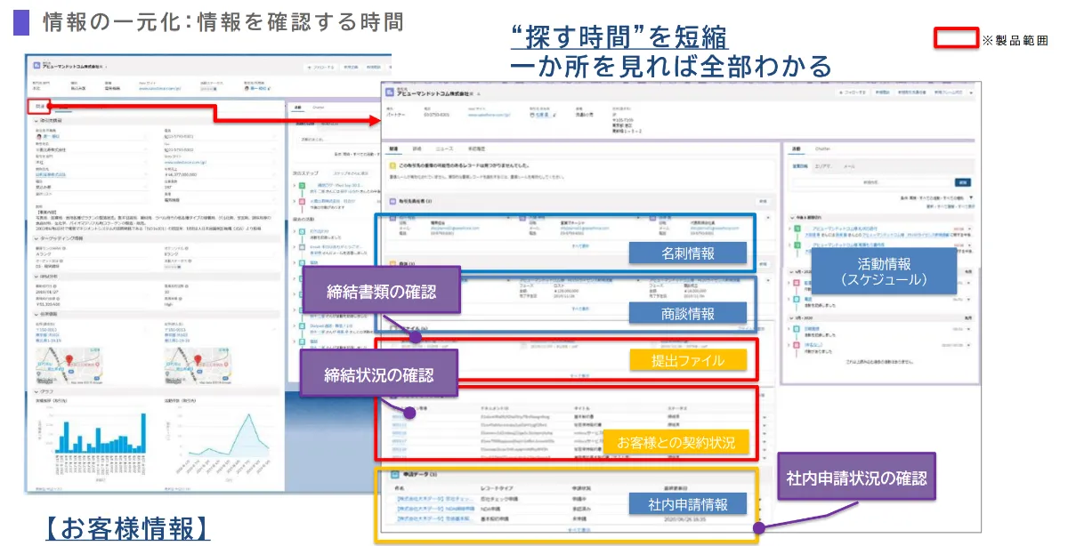
Task: Collapse the 住所情報 section
Action: click(36, 315)
